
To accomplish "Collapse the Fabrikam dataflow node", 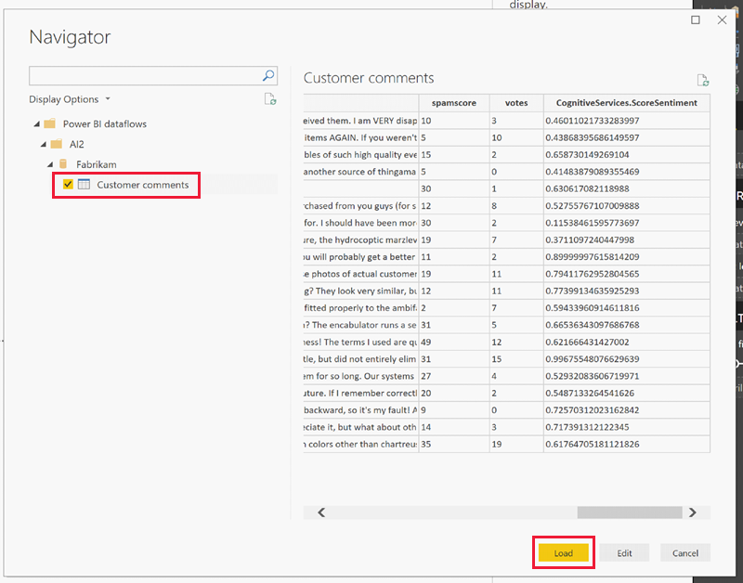I will click(50, 164).
